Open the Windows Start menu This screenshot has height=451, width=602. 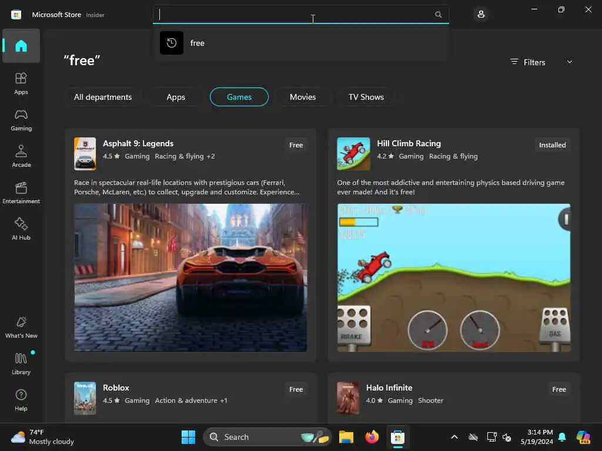tap(188, 437)
